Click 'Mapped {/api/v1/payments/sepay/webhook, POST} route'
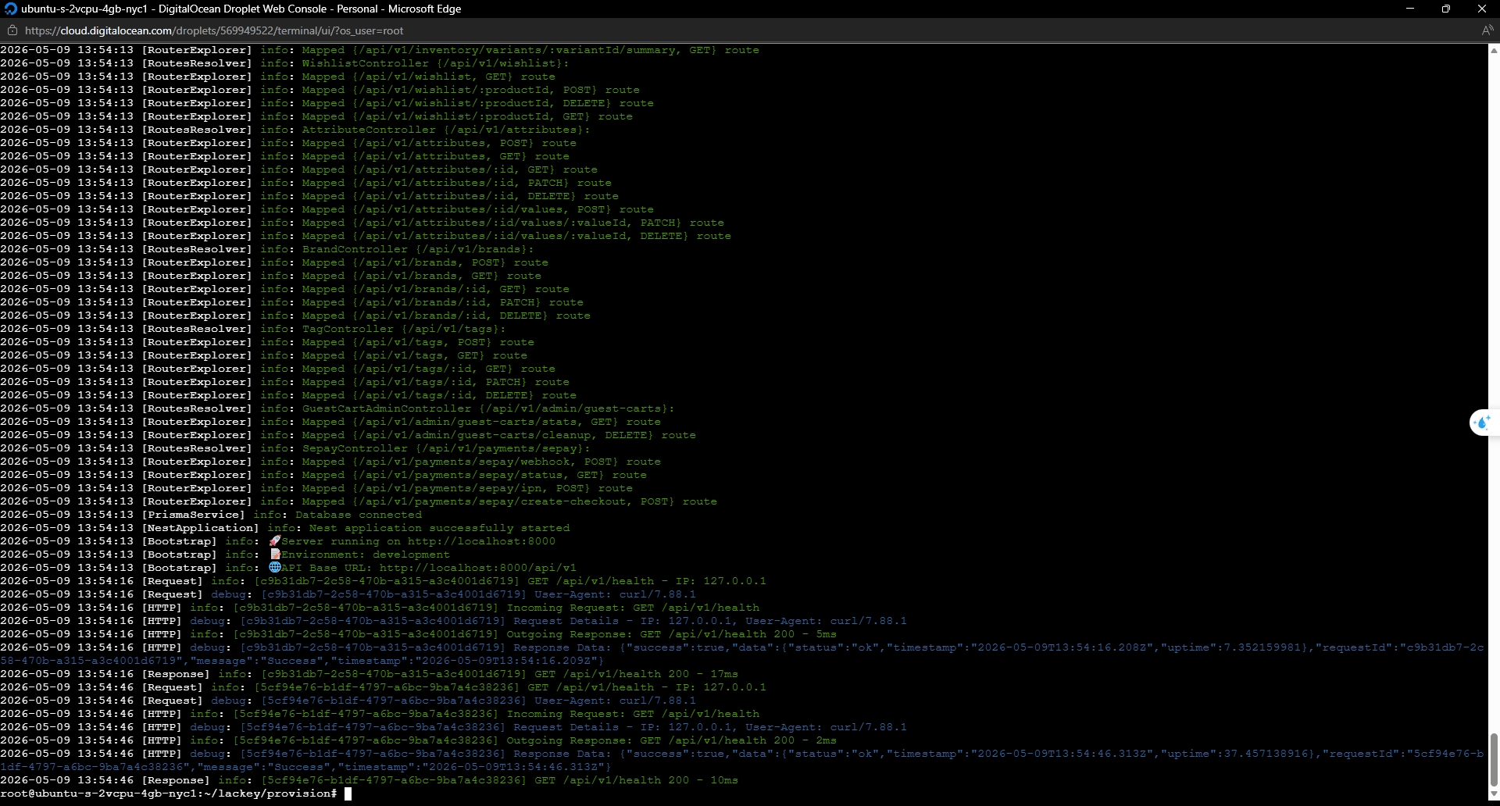 (x=481, y=462)
